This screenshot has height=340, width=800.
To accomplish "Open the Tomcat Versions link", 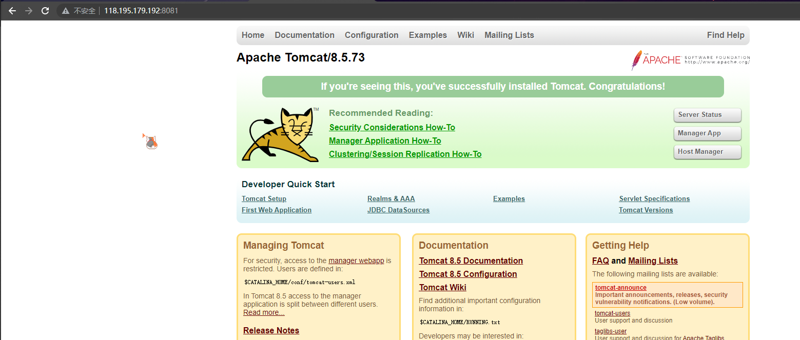I will (646, 210).
